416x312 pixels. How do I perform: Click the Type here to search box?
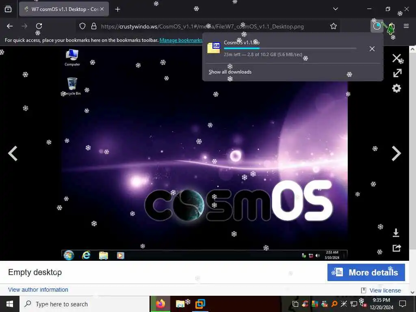click(84, 304)
